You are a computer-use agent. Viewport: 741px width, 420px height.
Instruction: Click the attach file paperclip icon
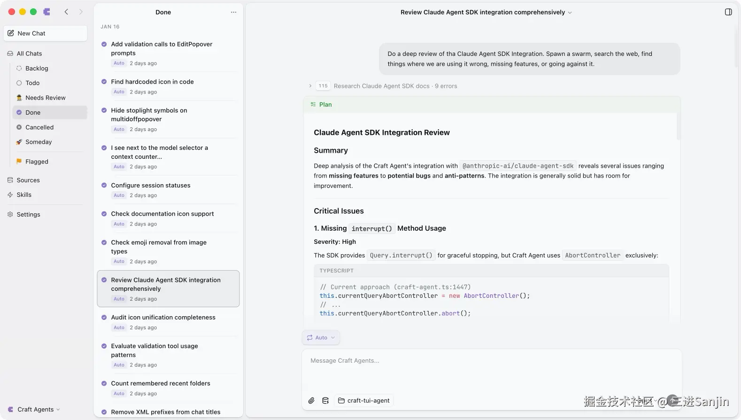click(311, 401)
